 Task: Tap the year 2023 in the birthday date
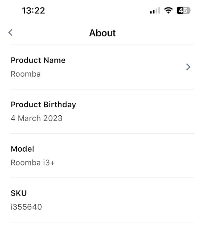(53, 118)
